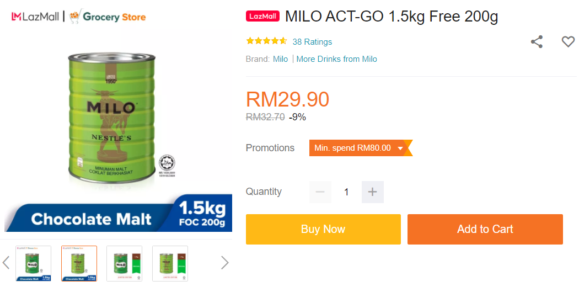579x292 pixels.
Task: Click the Buy Now button
Action: pos(323,229)
